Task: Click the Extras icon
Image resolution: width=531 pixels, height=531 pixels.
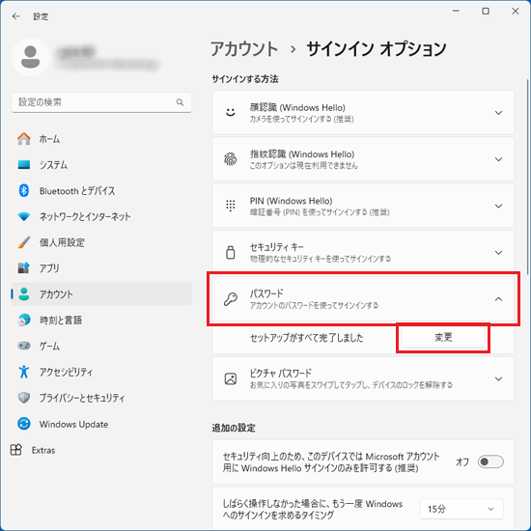Action: click(x=15, y=450)
